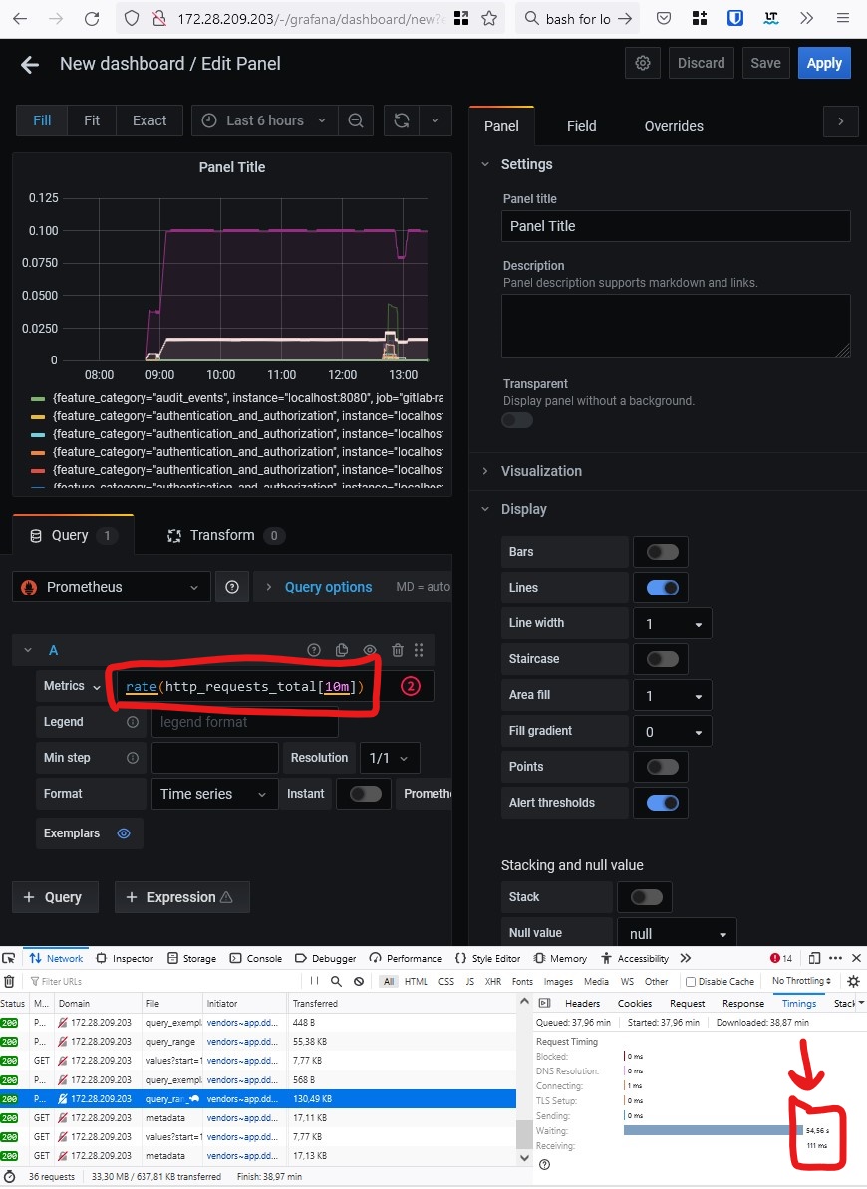This screenshot has height=1189, width=867.
Task: Toggle the Exemplars eye icon
Action: pyautogui.click(x=124, y=833)
